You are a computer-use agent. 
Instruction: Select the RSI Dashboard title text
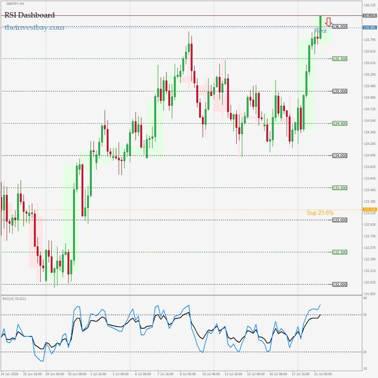[x=30, y=15]
